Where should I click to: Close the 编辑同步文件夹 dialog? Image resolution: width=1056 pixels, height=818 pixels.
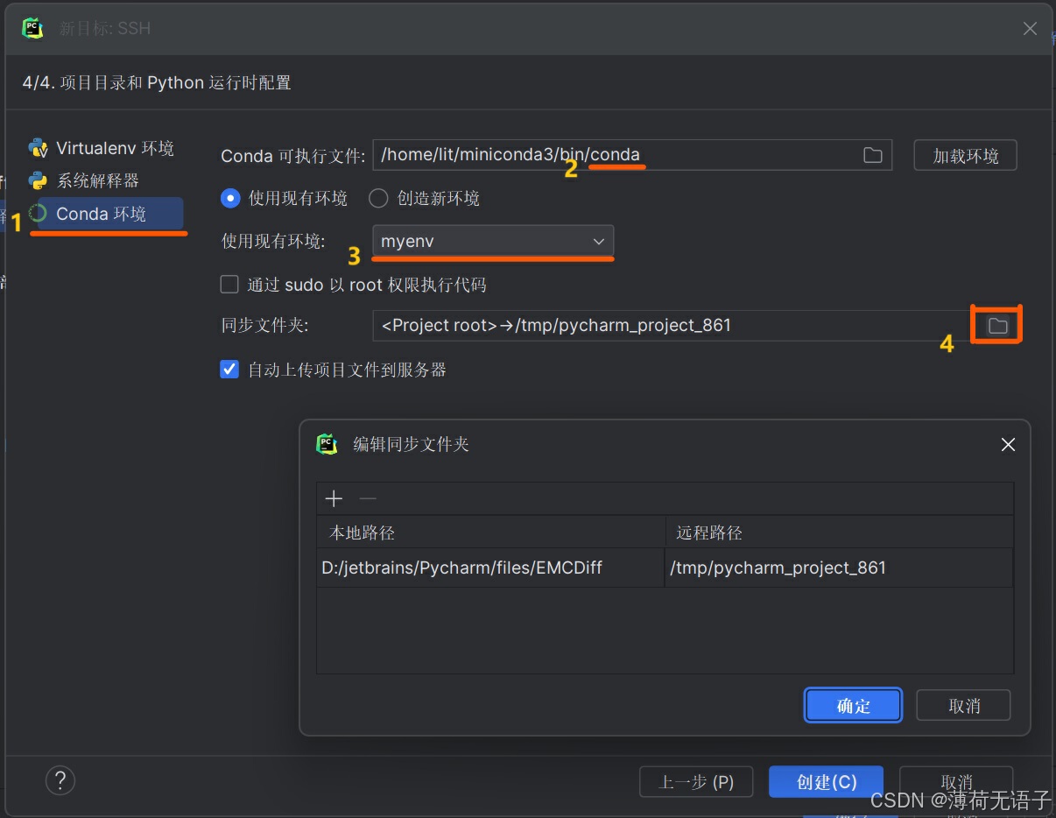pos(1008,445)
